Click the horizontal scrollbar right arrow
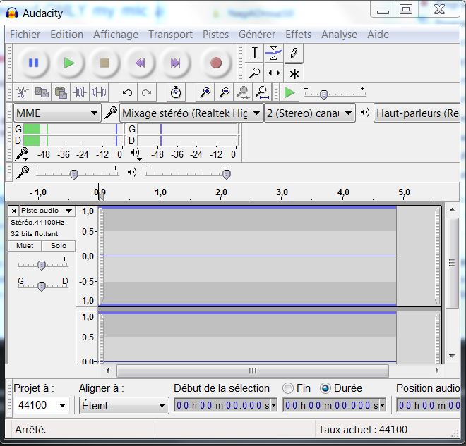The image size is (466, 446). tap(436, 371)
